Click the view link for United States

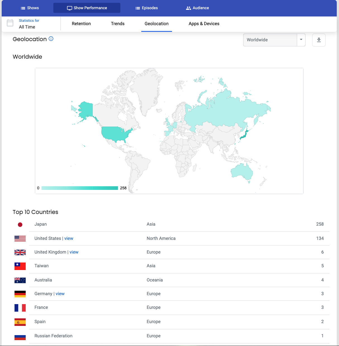click(69, 238)
